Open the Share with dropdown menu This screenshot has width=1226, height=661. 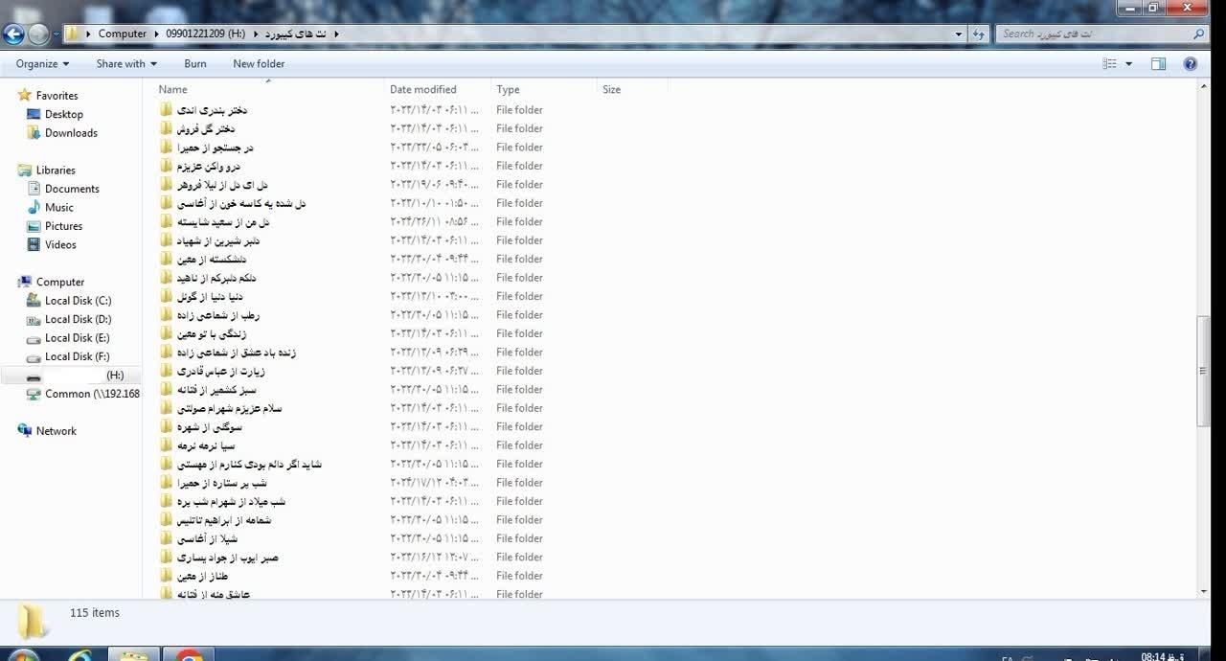[126, 64]
